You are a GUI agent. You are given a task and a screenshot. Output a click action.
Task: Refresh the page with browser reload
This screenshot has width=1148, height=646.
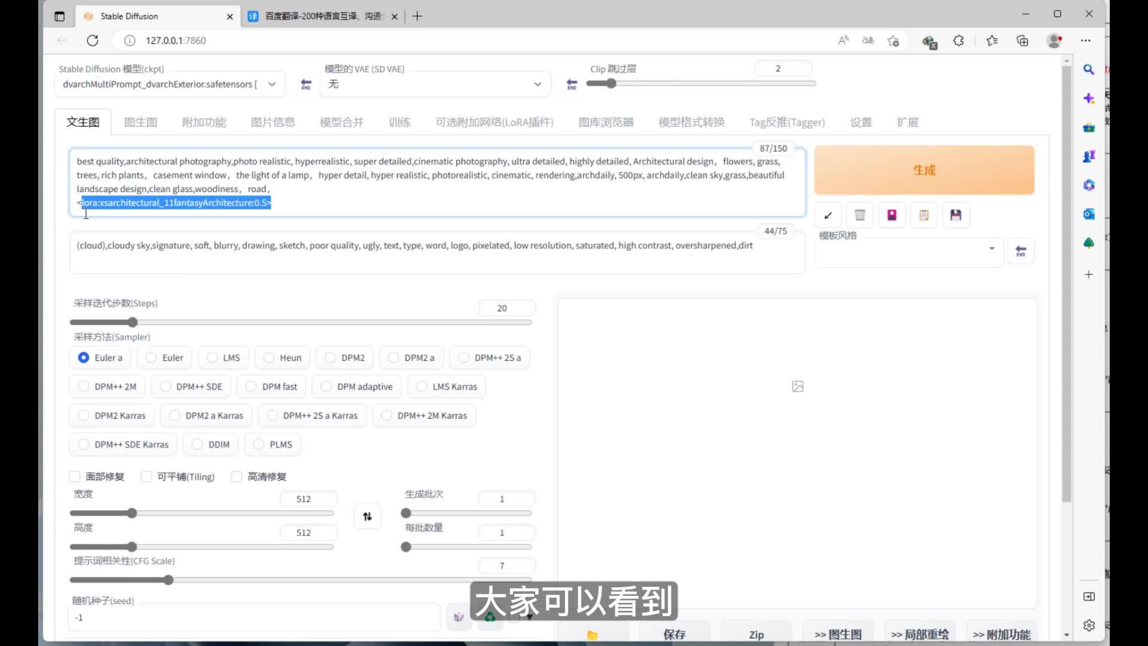(93, 41)
